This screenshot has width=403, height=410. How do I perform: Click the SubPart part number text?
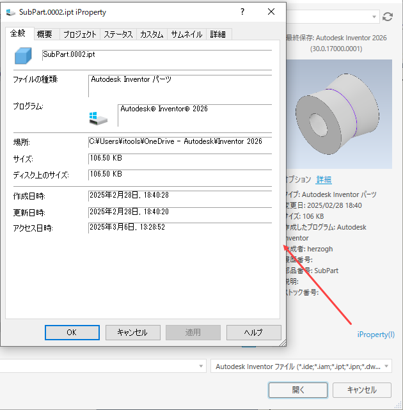pyautogui.click(x=326, y=271)
